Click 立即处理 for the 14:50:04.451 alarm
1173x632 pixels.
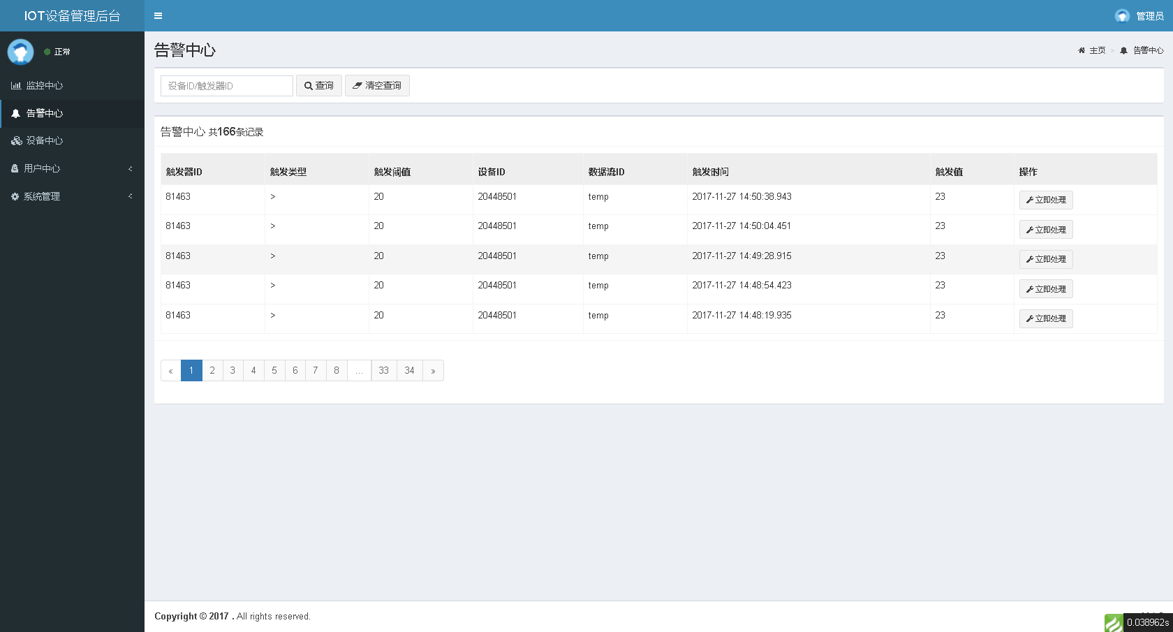(1046, 230)
